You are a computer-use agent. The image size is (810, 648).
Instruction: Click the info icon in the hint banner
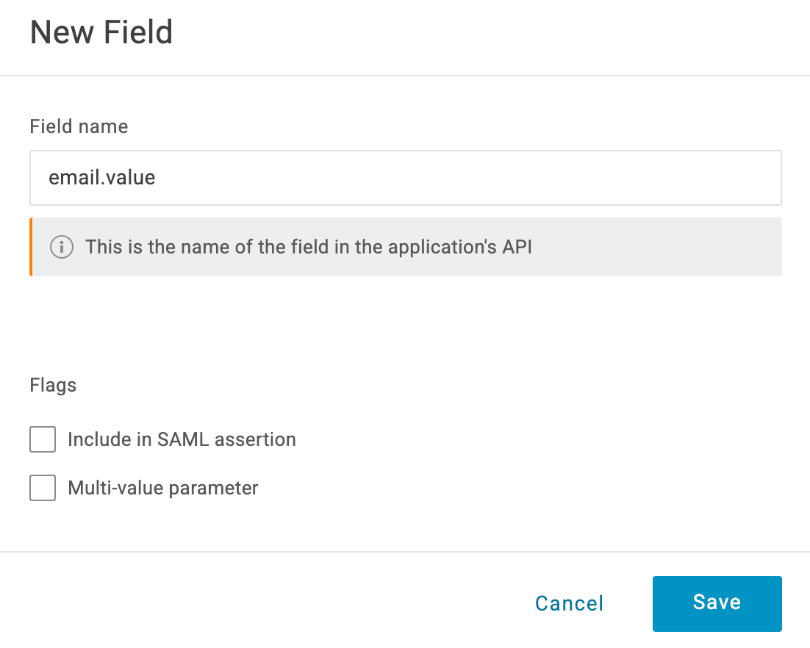(x=62, y=247)
